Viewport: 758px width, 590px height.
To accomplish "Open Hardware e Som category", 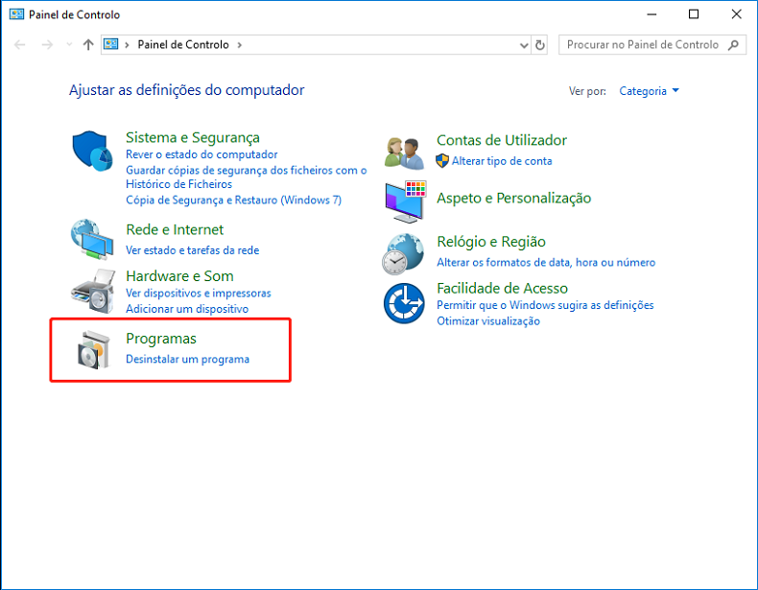I will pos(179,276).
